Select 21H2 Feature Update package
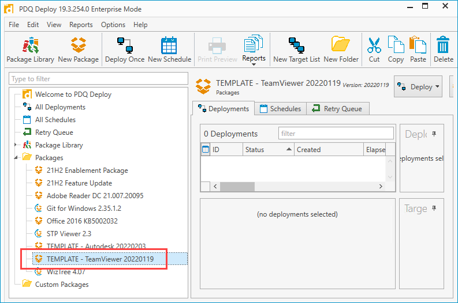This screenshot has height=303, width=458. (x=79, y=183)
